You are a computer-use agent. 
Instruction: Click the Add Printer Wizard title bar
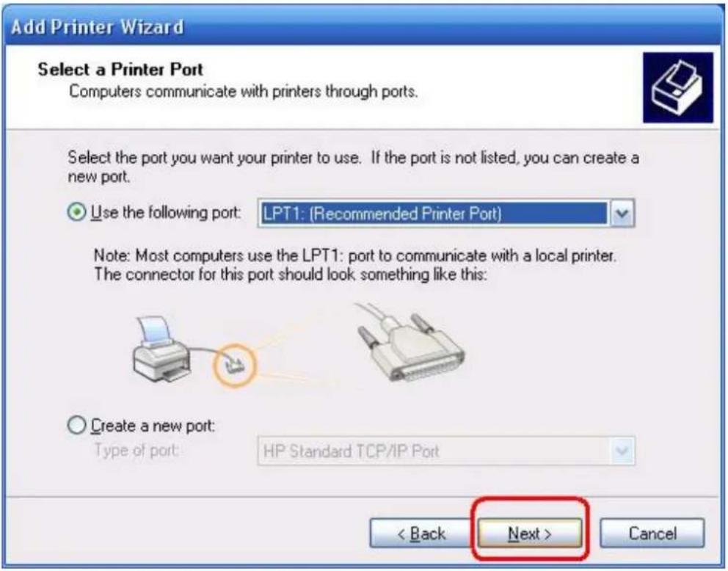coord(364,26)
